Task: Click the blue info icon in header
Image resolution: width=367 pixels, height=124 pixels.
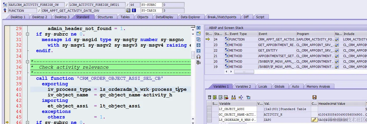Action: click(x=134, y=11)
